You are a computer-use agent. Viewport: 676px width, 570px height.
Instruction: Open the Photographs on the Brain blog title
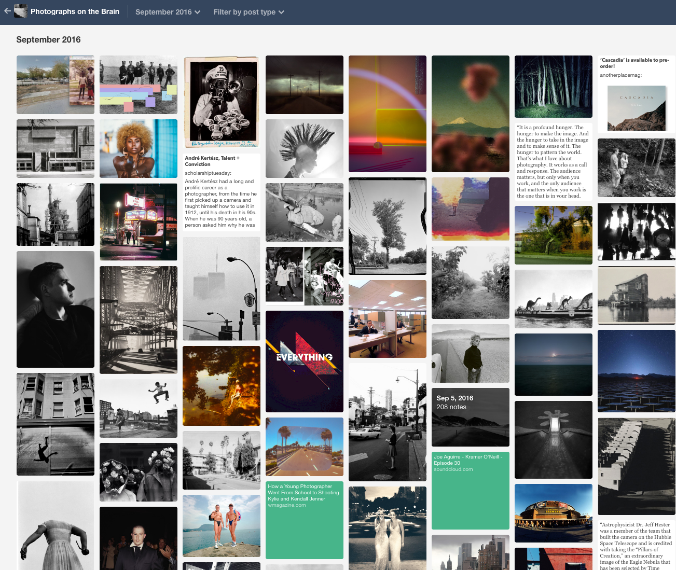point(75,11)
